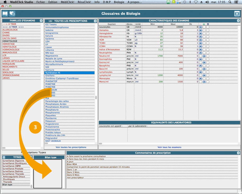
Task: Click 'Voir tous les examens' link
Action: pos(169,147)
